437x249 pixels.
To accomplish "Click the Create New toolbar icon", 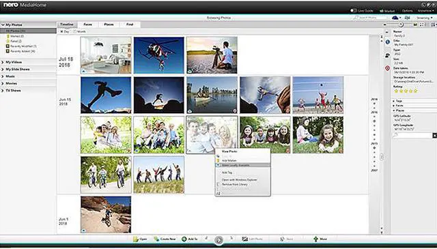I will (156, 239).
